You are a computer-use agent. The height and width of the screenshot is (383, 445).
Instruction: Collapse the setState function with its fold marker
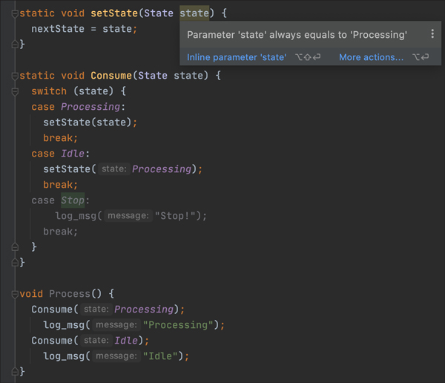[x=15, y=13]
